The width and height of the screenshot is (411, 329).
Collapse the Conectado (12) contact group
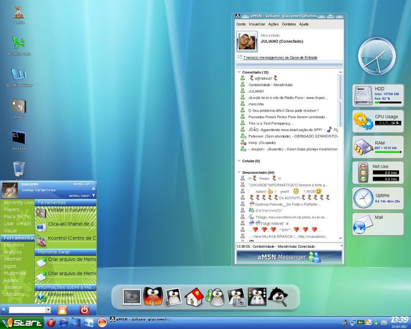pyautogui.click(x=239, y=72)
